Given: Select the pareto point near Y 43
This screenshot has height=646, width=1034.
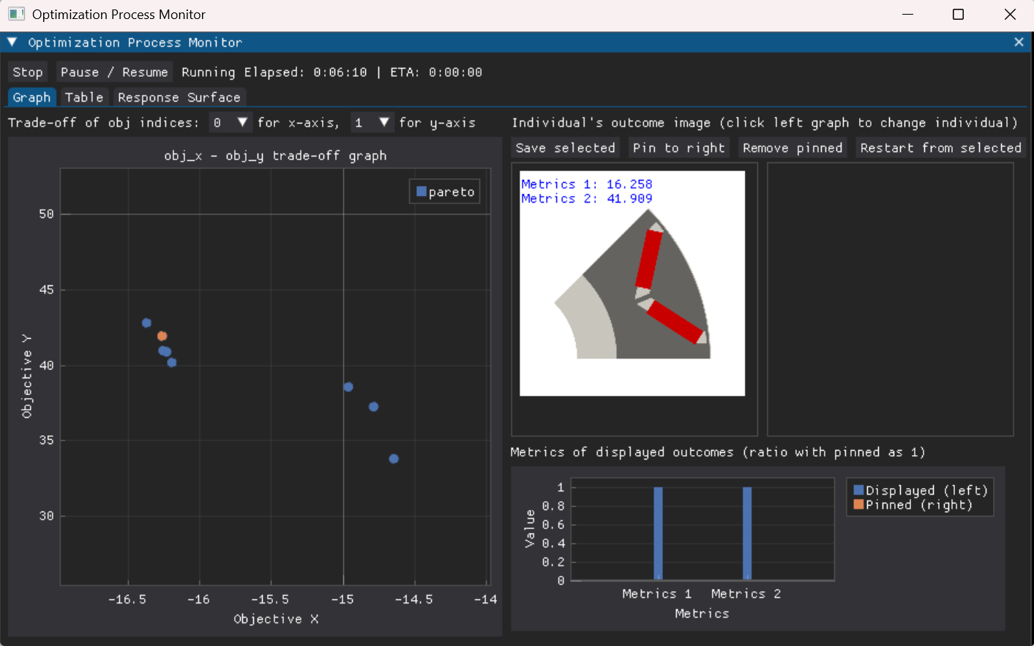Looking at the screenshot, I should tap(146, 323).
